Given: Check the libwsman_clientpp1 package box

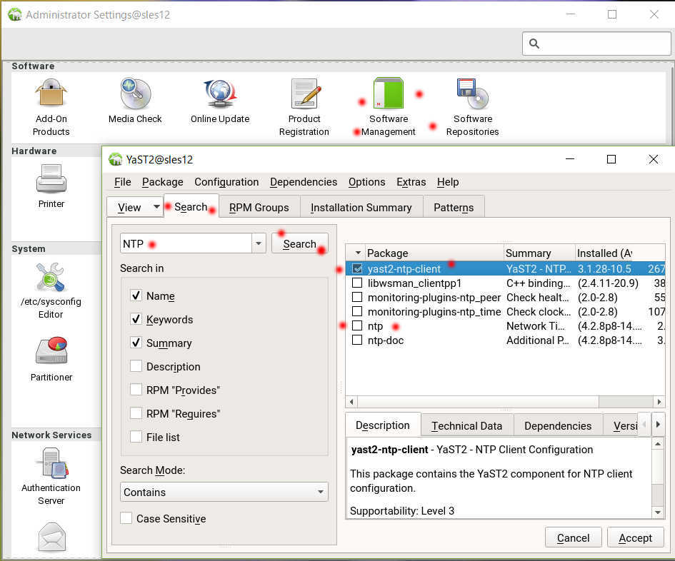Looking at the screenshot, I should click(x=357, y=283).
